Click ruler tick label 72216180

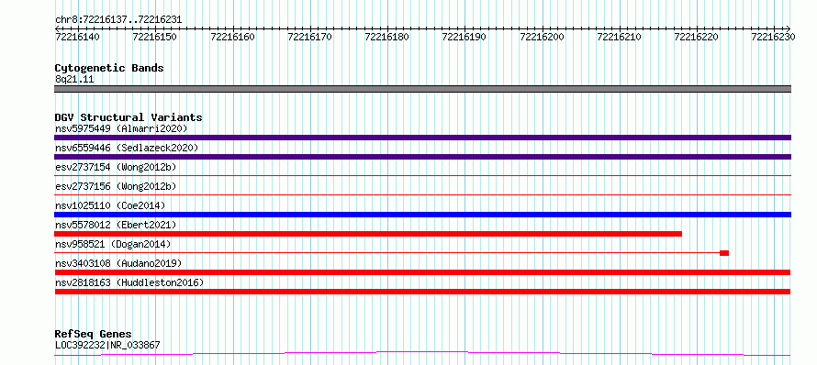coord(387,37)
